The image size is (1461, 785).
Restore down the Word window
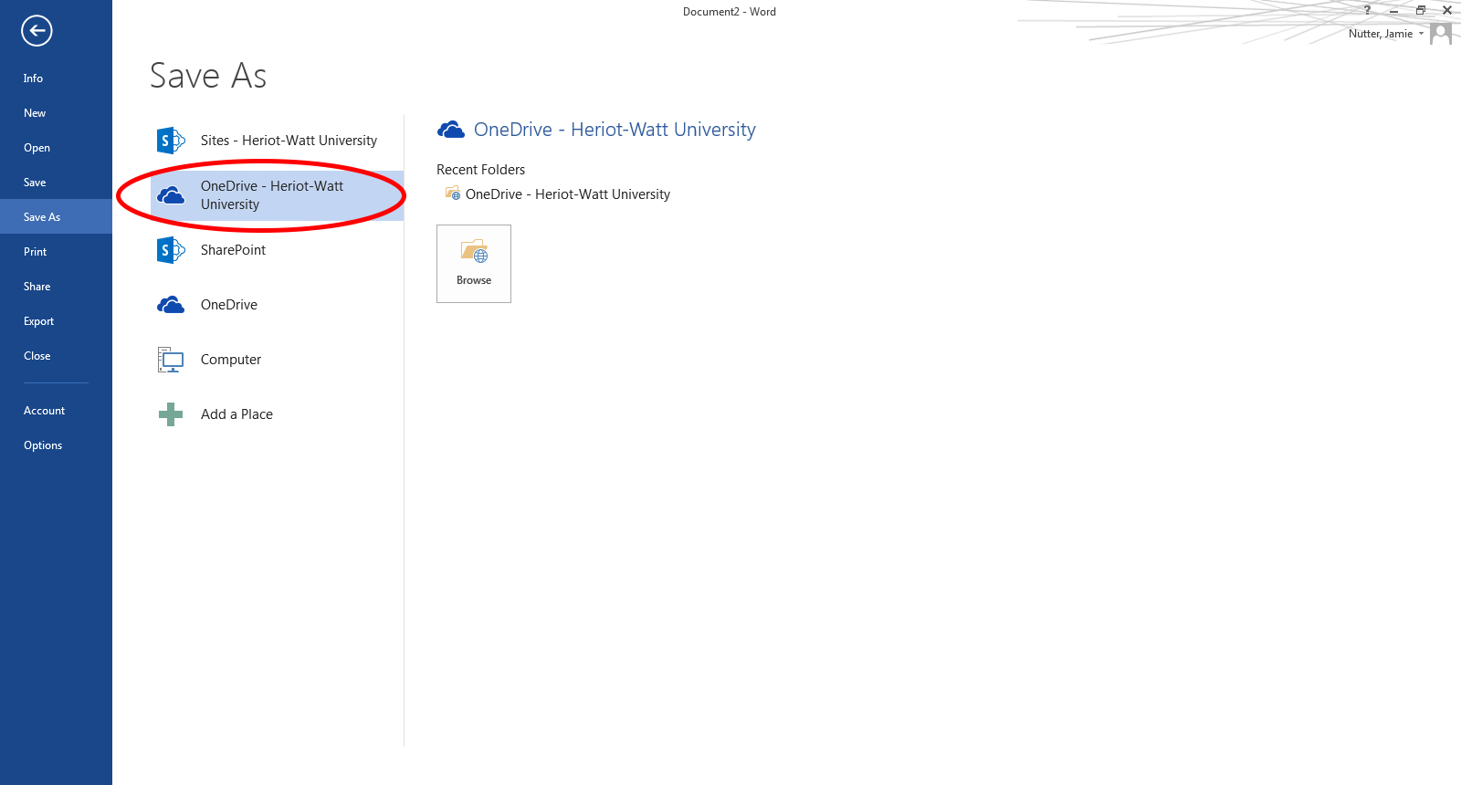pos(1421,11)
